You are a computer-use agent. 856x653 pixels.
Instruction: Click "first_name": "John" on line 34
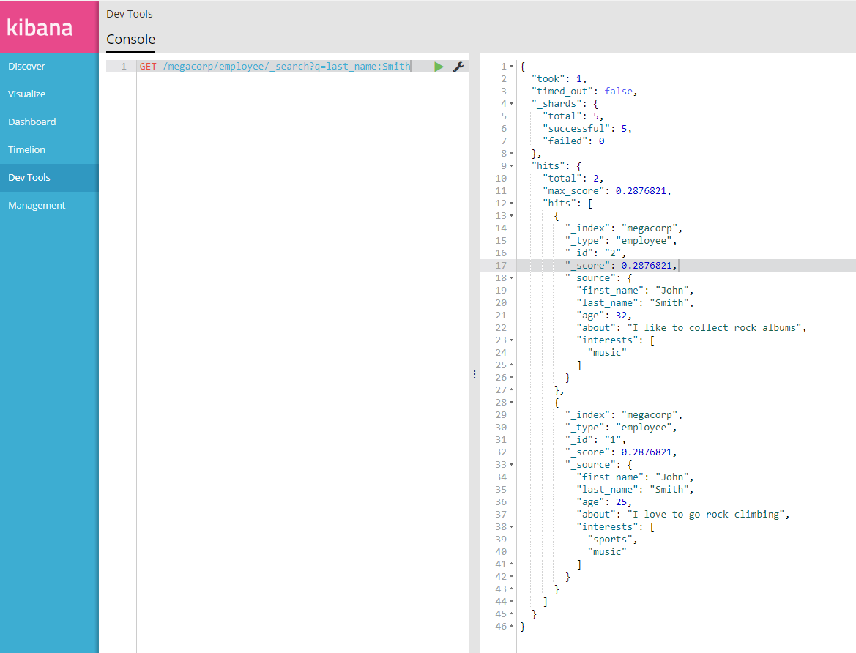point(635,477)
